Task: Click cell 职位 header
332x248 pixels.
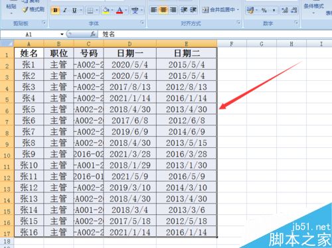Action: [x=58, y=53]
